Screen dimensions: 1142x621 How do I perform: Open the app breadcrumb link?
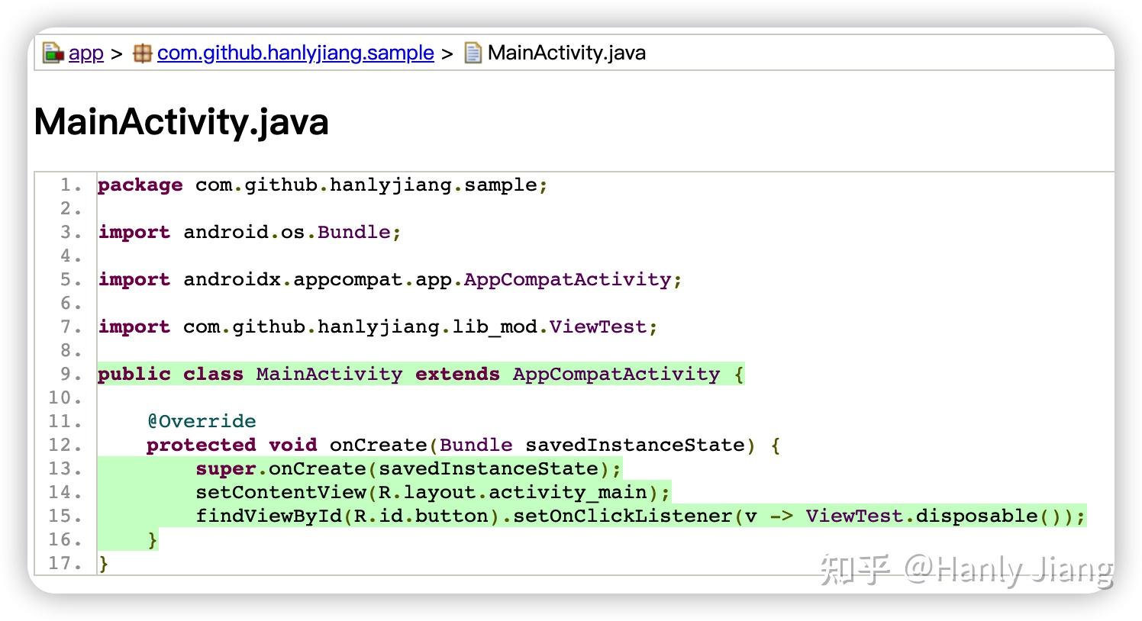tap(85, 53)
